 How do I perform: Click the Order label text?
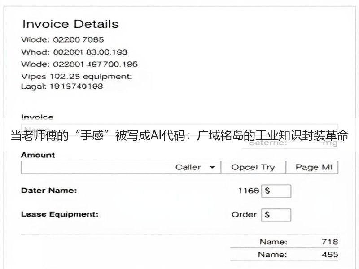click(244, 215)
